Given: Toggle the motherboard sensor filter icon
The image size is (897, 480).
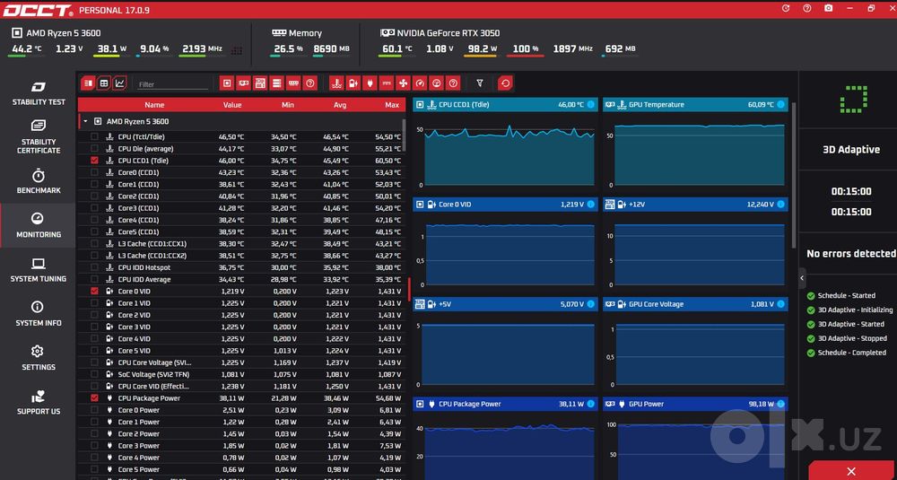Looking at the screenshot, I should pos(260,83).
